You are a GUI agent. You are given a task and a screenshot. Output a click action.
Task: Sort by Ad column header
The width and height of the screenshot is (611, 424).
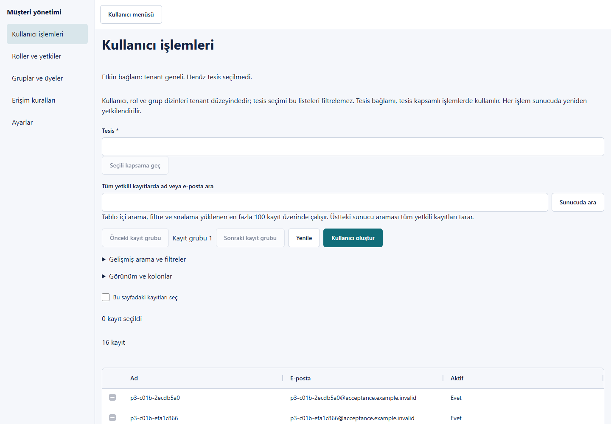134,378
